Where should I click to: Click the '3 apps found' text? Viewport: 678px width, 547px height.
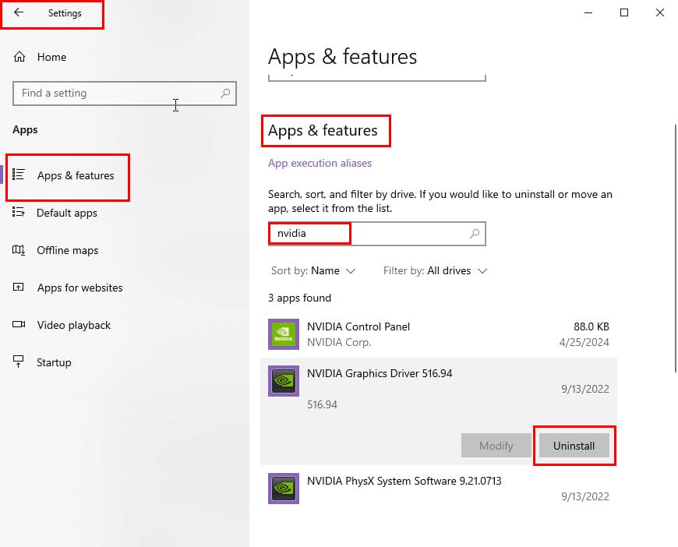point(299,298)
